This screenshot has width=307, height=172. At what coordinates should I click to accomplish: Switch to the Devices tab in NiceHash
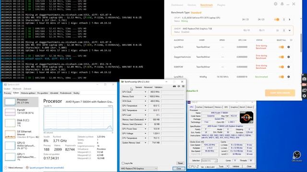coord(191,5)
